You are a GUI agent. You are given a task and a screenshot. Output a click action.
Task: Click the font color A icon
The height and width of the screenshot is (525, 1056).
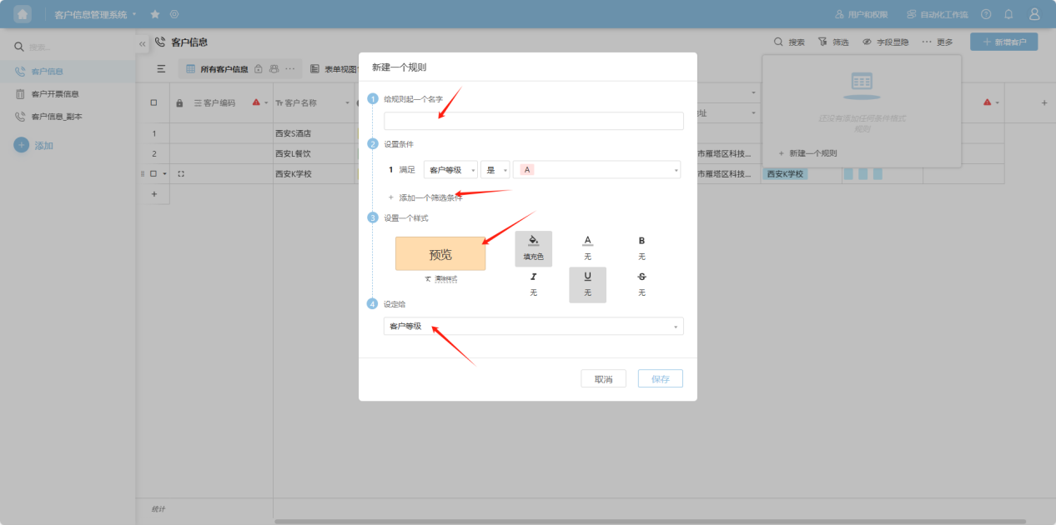click(x=587, y=242)
